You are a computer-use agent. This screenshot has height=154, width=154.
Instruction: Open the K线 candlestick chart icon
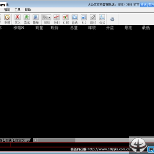coord(65,18)
